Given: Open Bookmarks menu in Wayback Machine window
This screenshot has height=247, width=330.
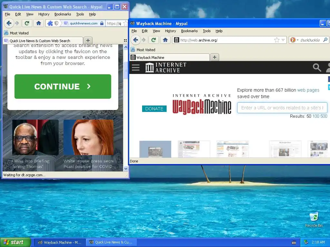Looking at the screenshot, I should click(189, 31).
